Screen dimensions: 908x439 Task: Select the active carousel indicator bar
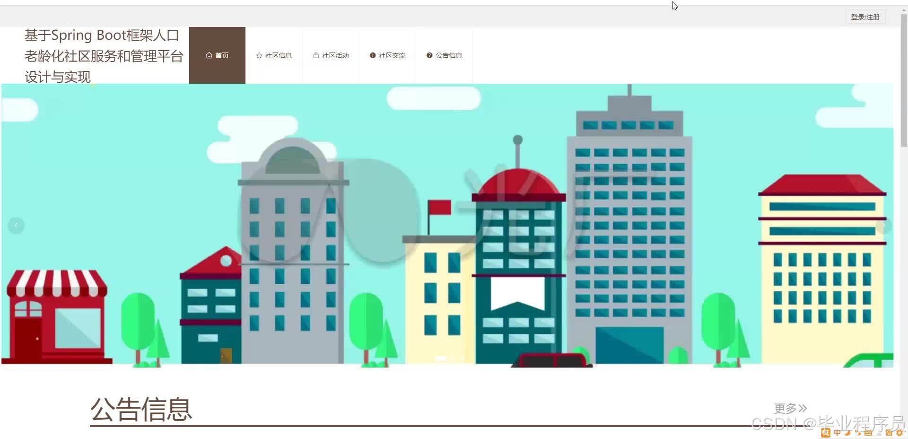click(x=441, y=358)
